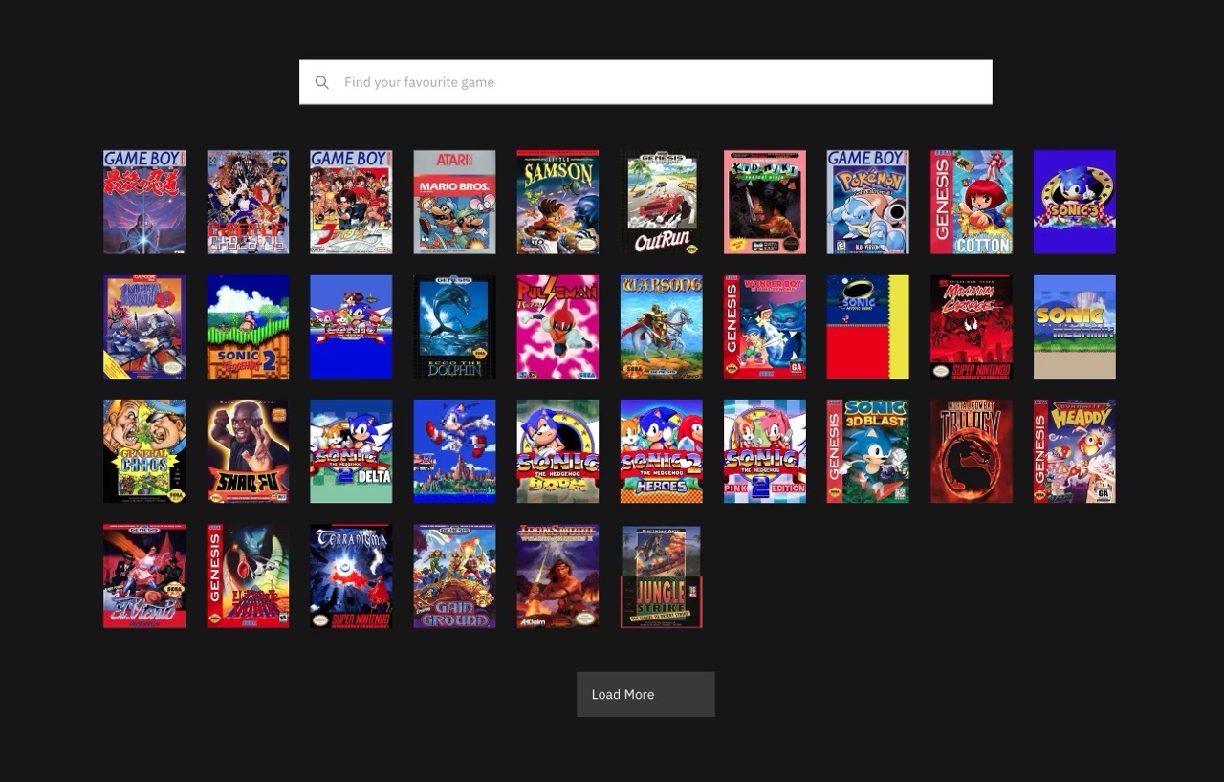This screenshot has width=1224, height=782.
Task: Open the Sonic and pink characters blue cover
Action: point(351,327)
